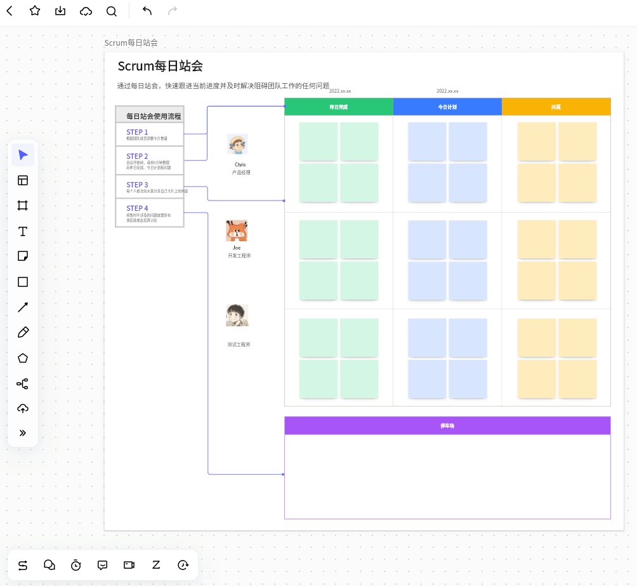Select the frame label "Scrum每日站会" above board
Screen dimensions: 637x586
coord(131,43)
